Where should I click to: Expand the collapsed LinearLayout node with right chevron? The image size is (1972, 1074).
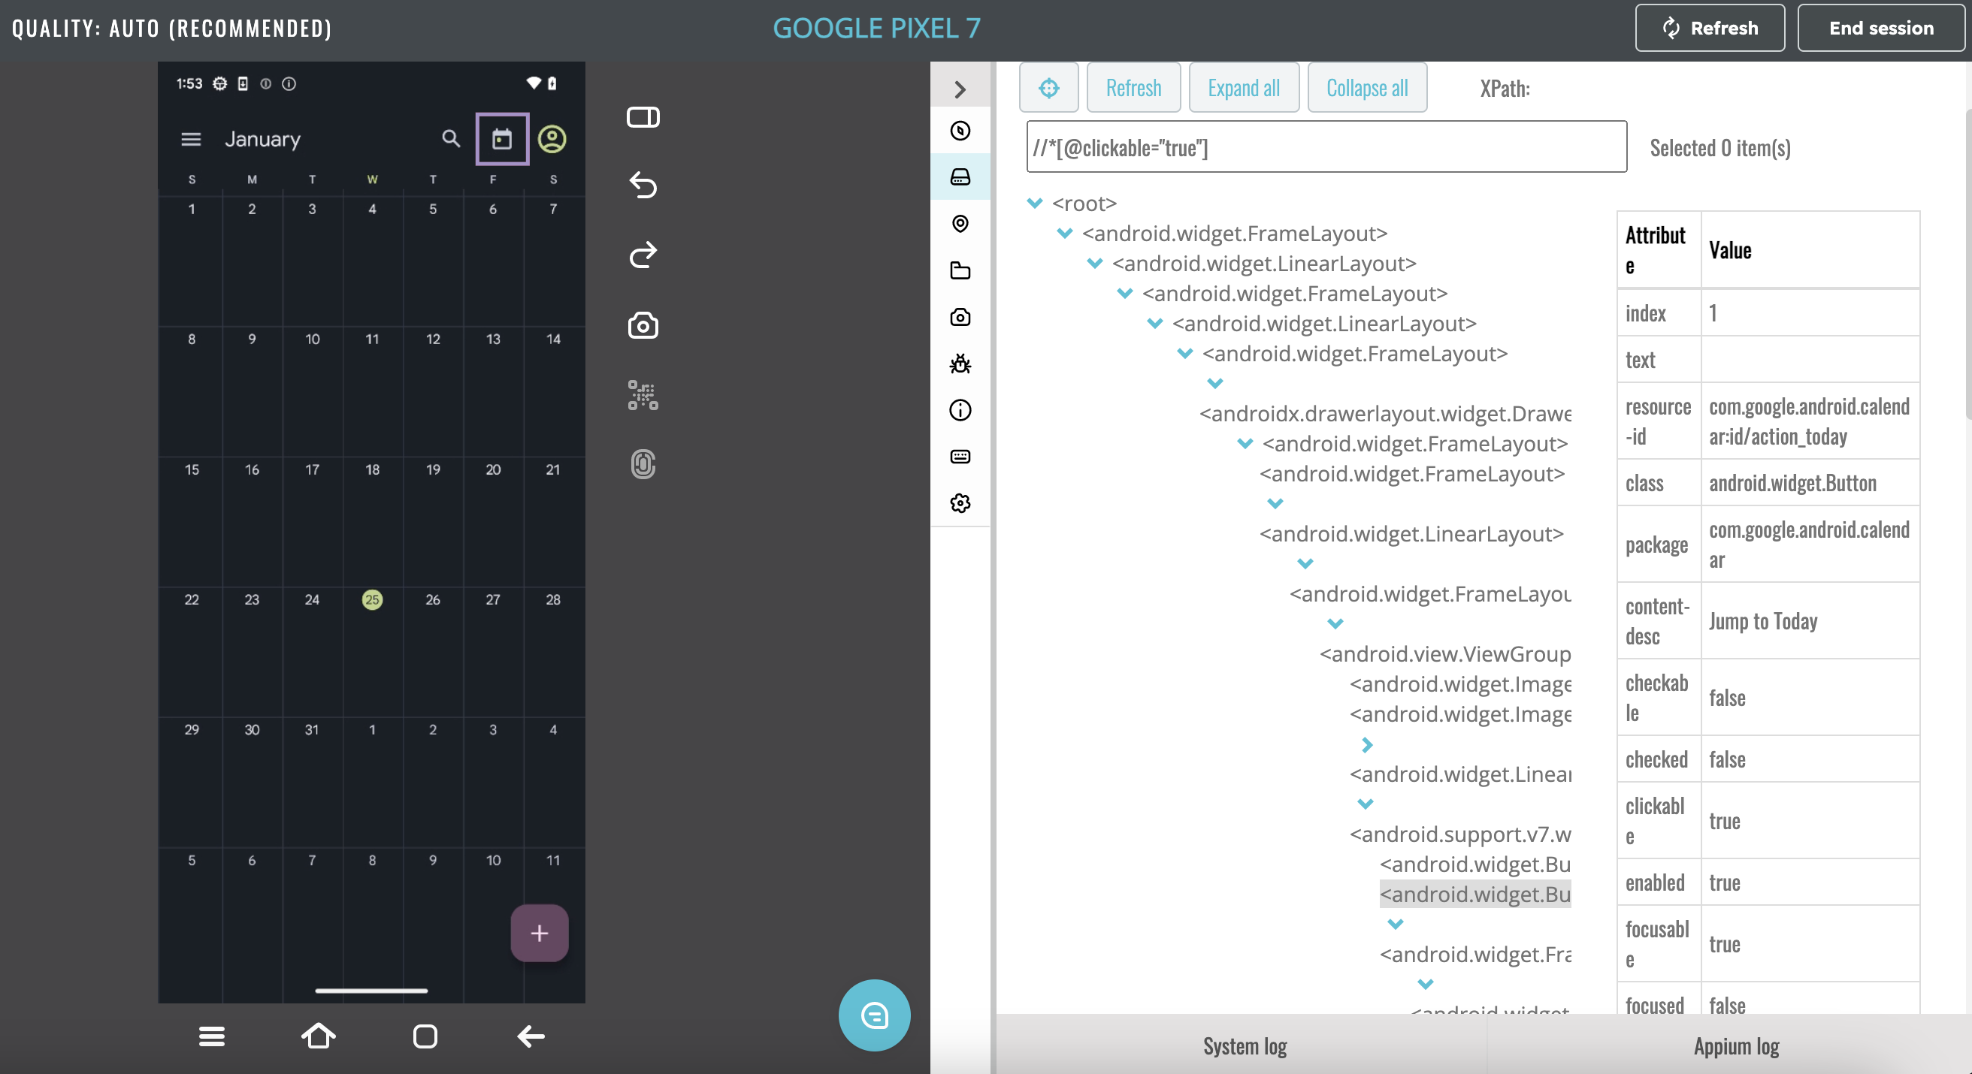[1366, 744]
